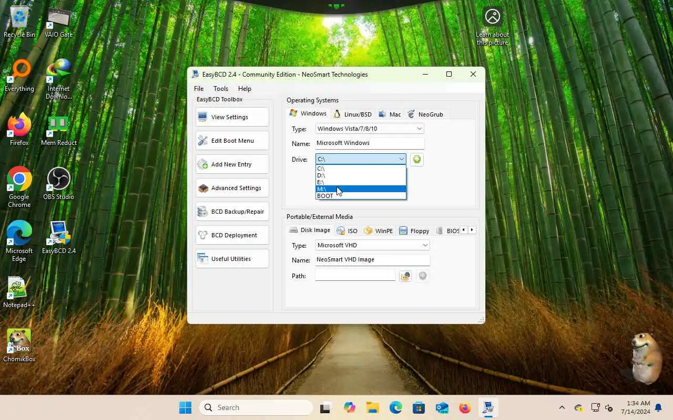Open Outlook from the taskbar
673x420 pixels.
point(442,407)
